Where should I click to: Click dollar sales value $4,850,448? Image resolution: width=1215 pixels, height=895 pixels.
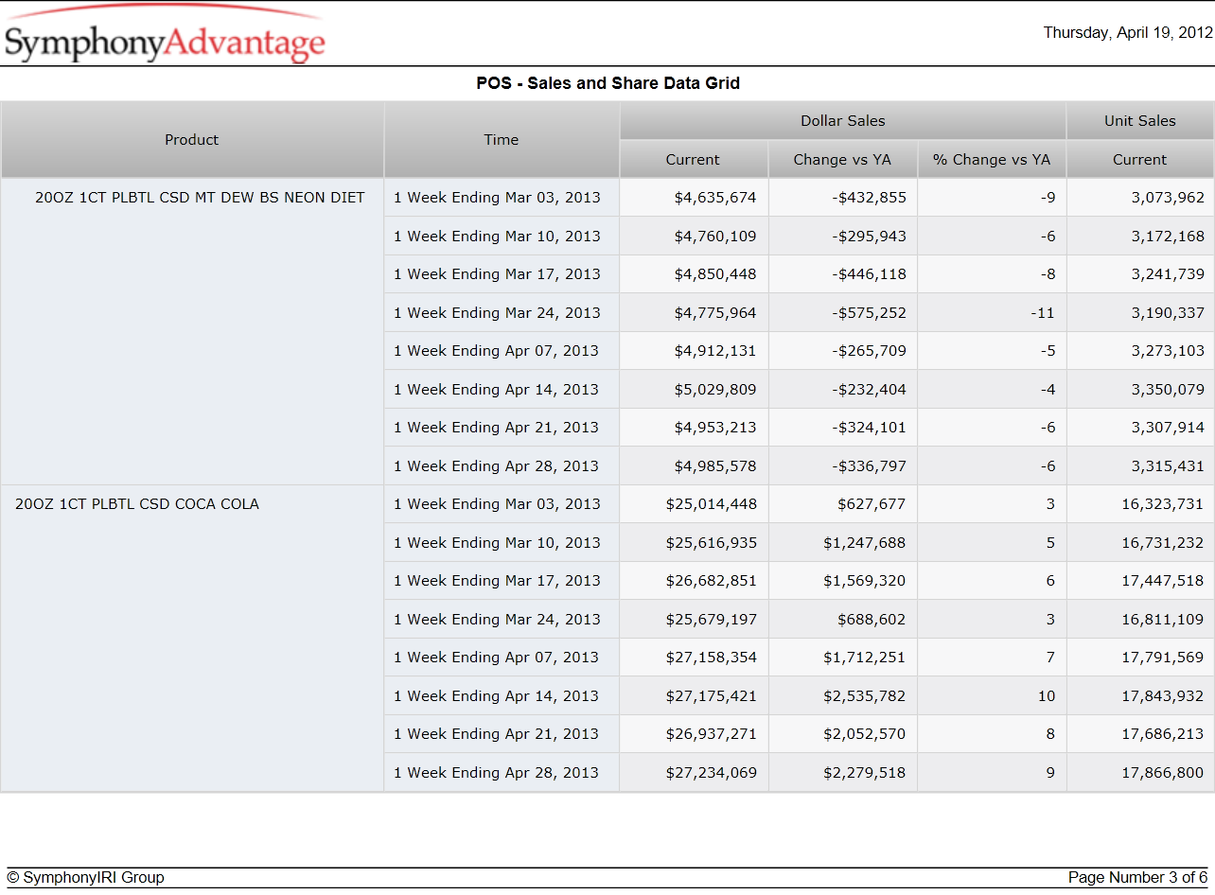pyautogui.click(x=715, y=274)
